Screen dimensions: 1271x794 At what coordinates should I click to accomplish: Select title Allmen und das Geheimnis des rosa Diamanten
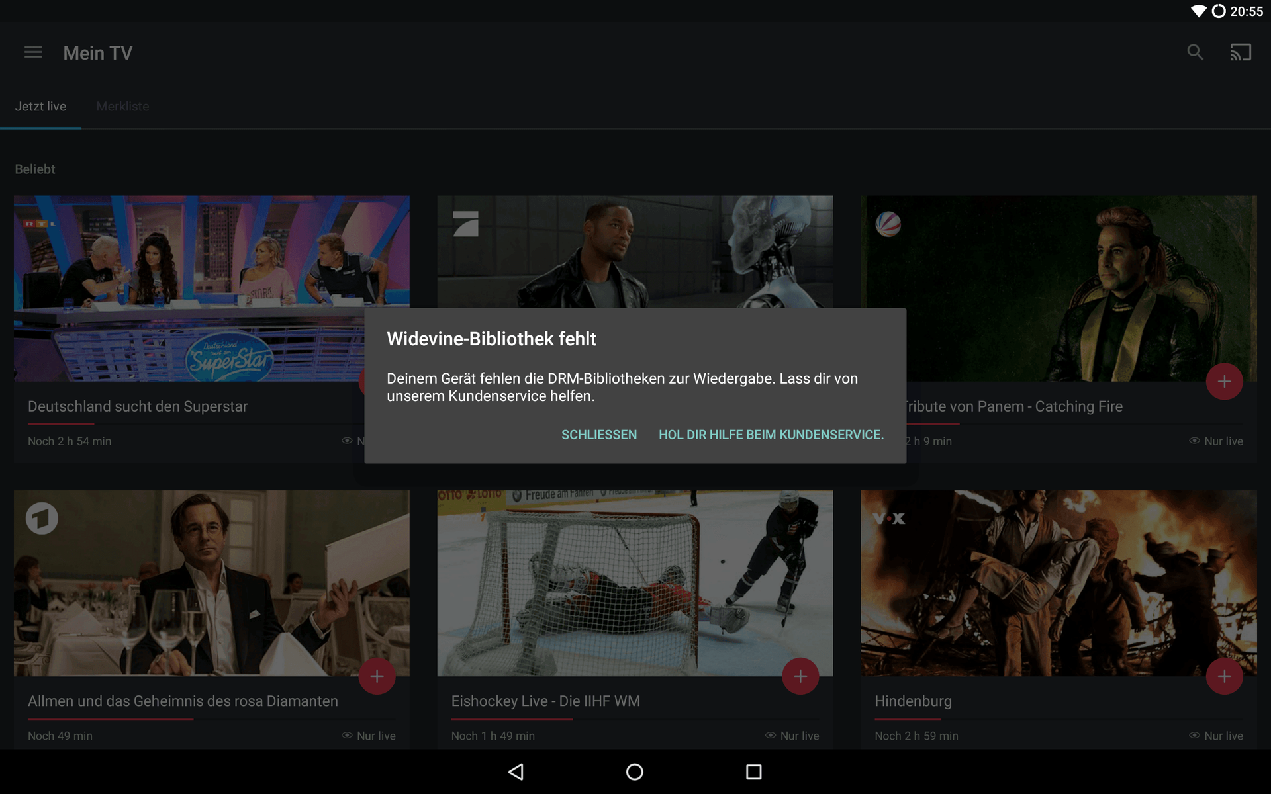point(183,701)
